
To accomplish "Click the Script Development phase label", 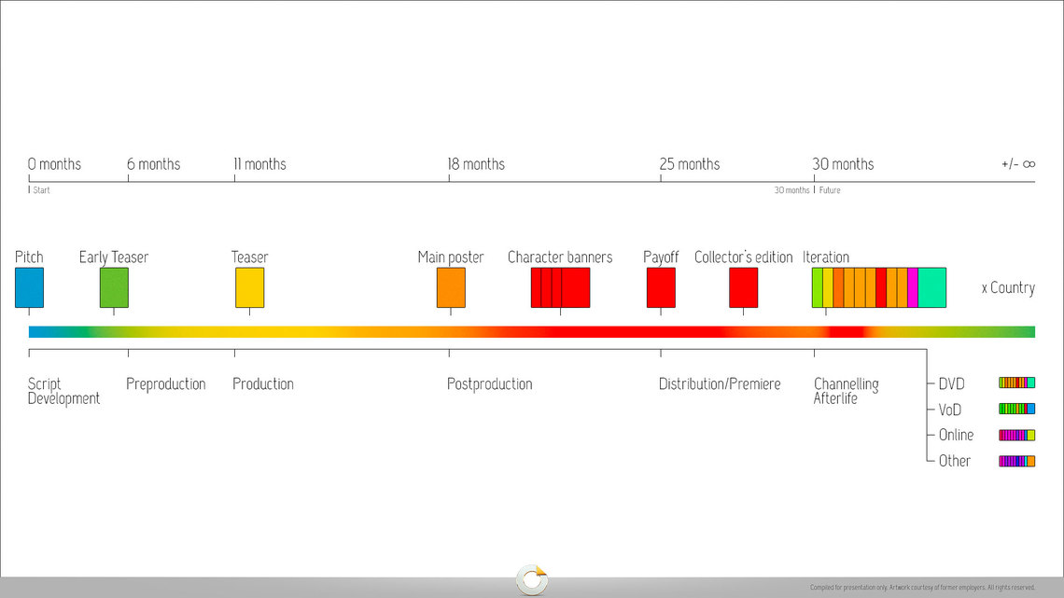I will click(63, 391).
